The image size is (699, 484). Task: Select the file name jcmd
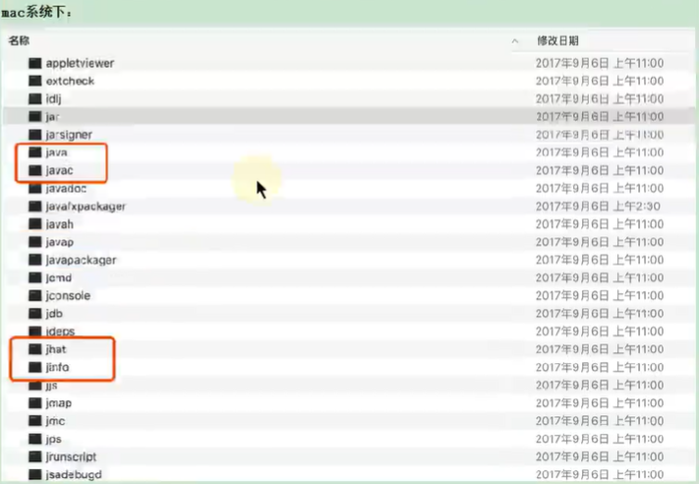click(59, 277)
